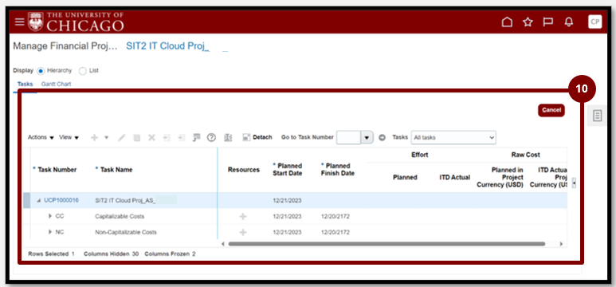Image resolution: width=616 pixels, height=287 pixels.
Task: Switch to the Gantt Chart tab
Action: (x=56, y=85)
